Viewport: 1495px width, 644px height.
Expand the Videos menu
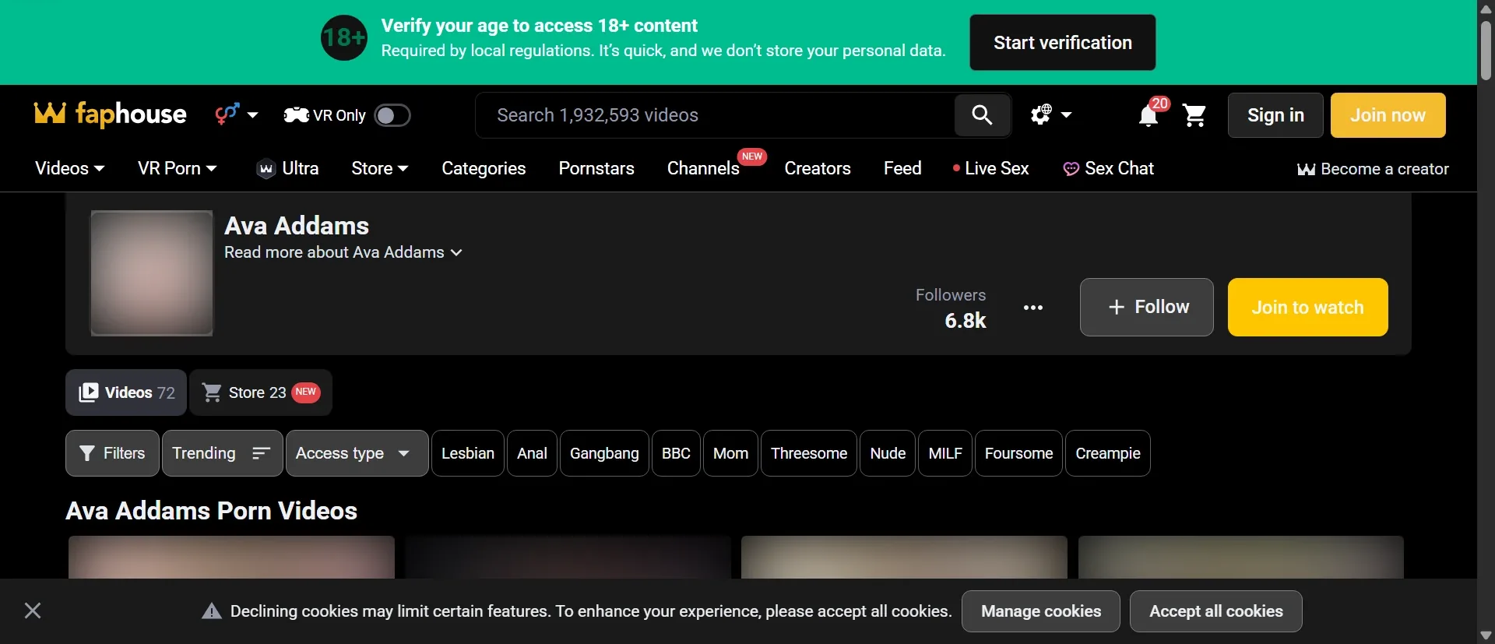70,168
